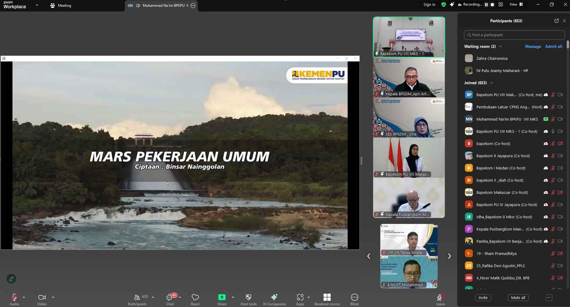Pop out the Participants panel

556,21
